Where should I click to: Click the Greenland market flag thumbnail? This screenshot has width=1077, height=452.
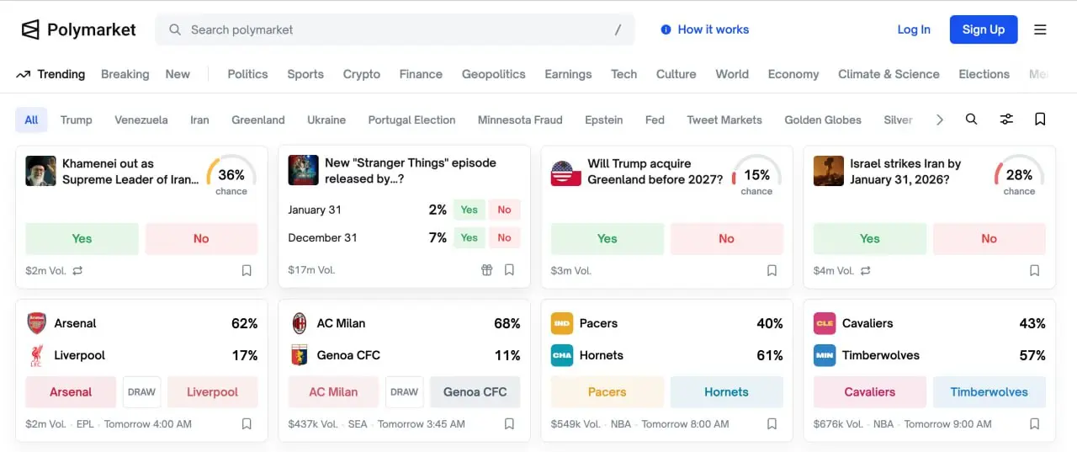565,171
